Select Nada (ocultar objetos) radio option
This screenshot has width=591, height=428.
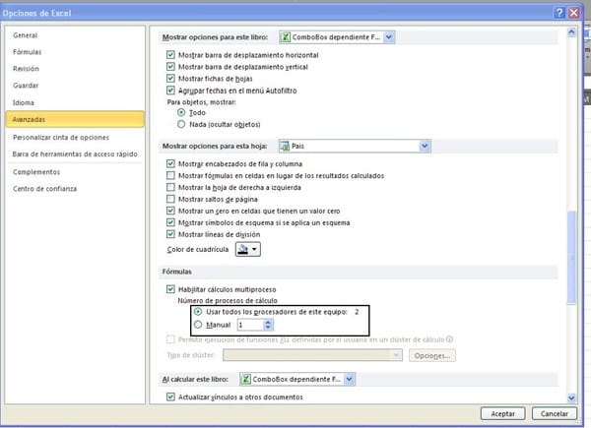coord(181,124)
